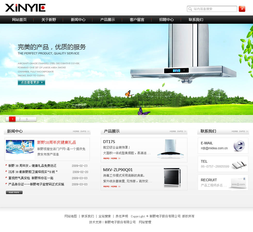Open the 网站地图 footer link
The image size is (253, 232).
tap(71, 216)
